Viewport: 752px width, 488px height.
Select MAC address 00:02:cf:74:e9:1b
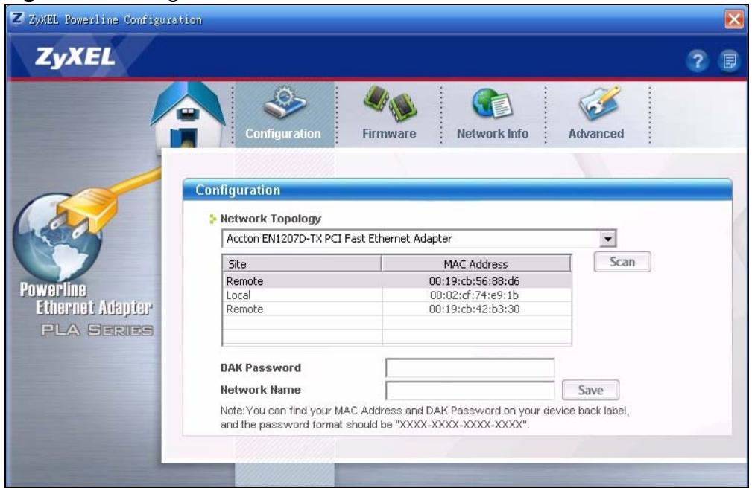pyautogui.click(x=474, y=295)
